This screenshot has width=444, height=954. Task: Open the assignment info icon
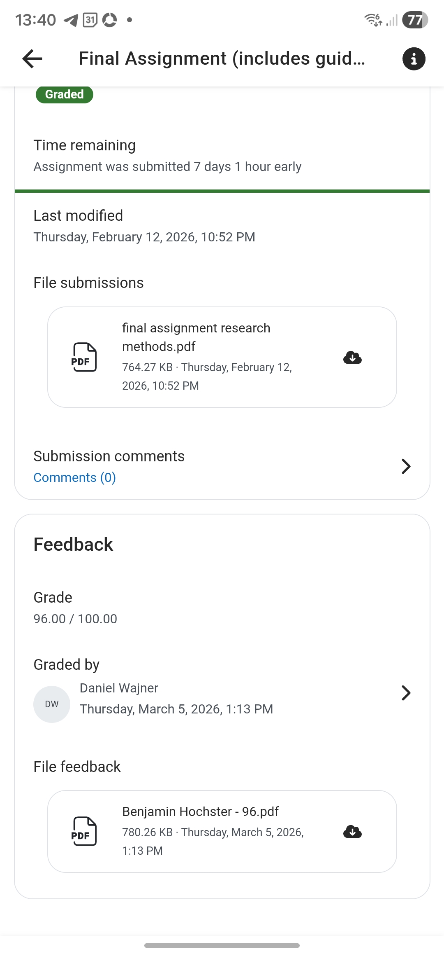pyautogui.click(x=414, y=58)
